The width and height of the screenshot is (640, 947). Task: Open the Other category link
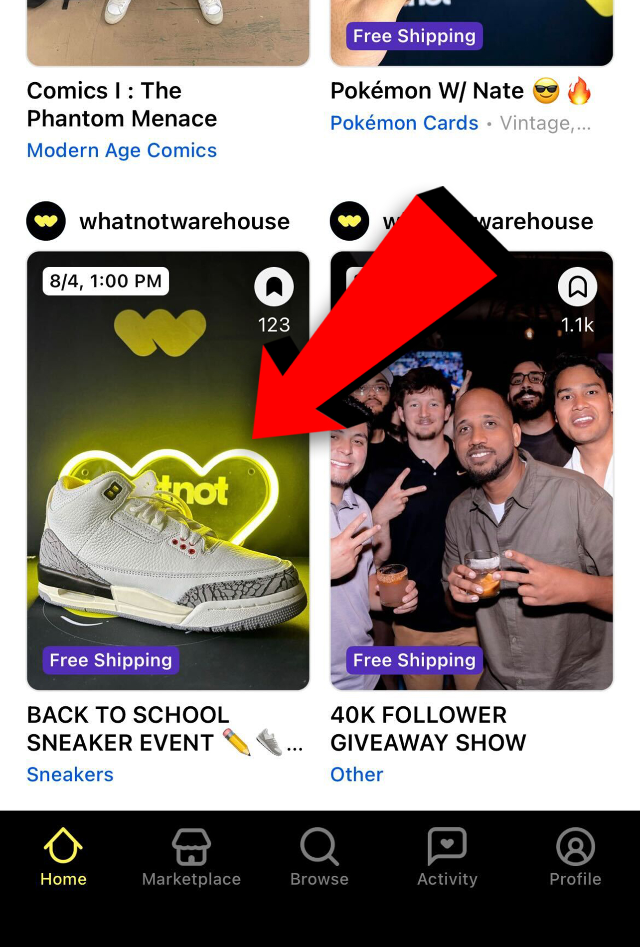tap(357, 775)
